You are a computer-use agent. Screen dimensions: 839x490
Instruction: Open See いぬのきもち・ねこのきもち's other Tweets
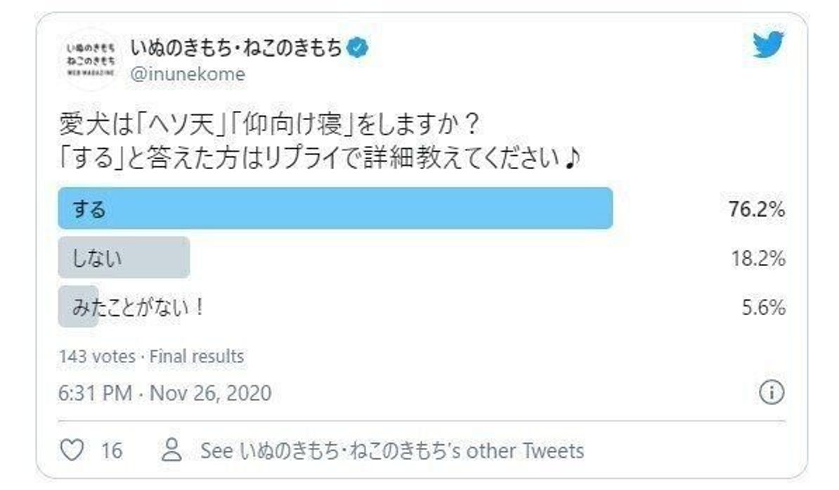(x=392, y=450)
